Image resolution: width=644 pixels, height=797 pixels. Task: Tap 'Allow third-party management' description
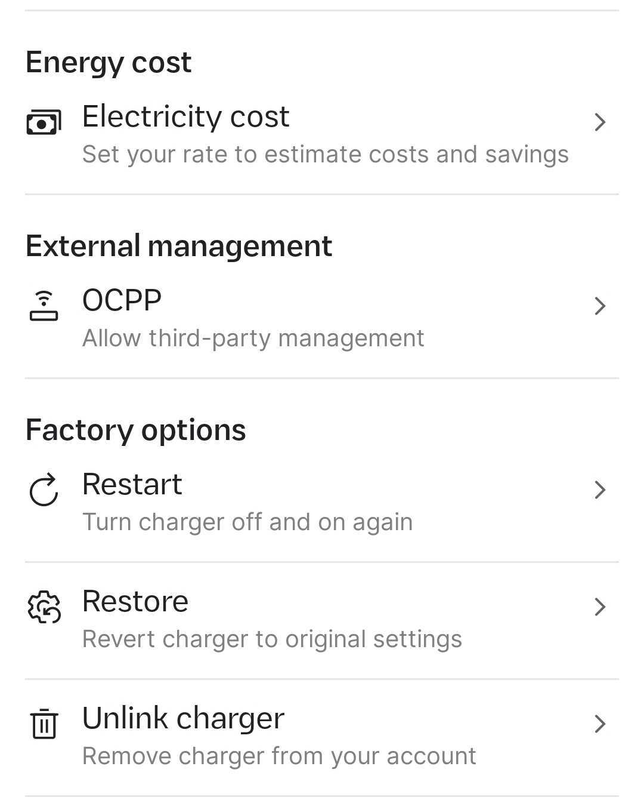(253, 339)
